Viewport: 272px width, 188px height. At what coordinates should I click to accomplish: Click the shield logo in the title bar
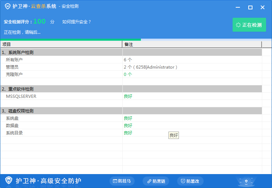pyautogui.click(x=7, y=7)
